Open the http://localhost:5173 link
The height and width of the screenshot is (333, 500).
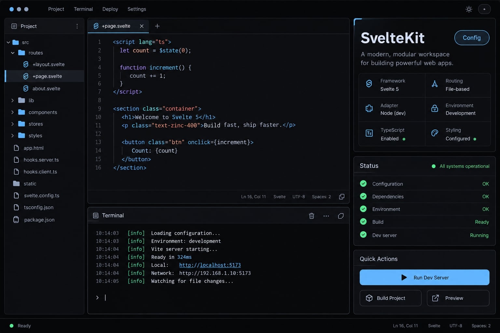[210, 265]
